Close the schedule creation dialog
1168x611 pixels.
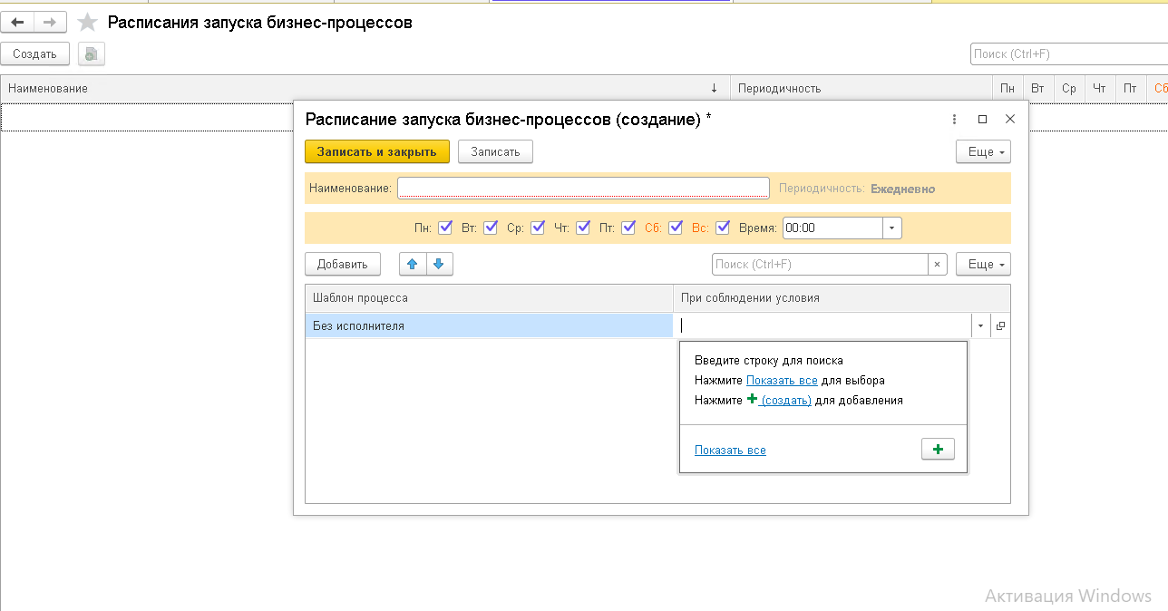pos(1010,119)
